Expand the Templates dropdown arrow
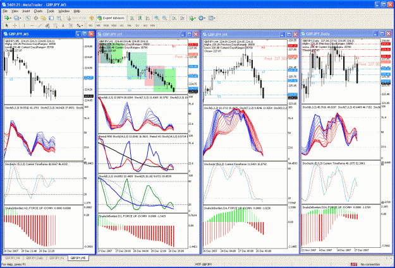 215,18
